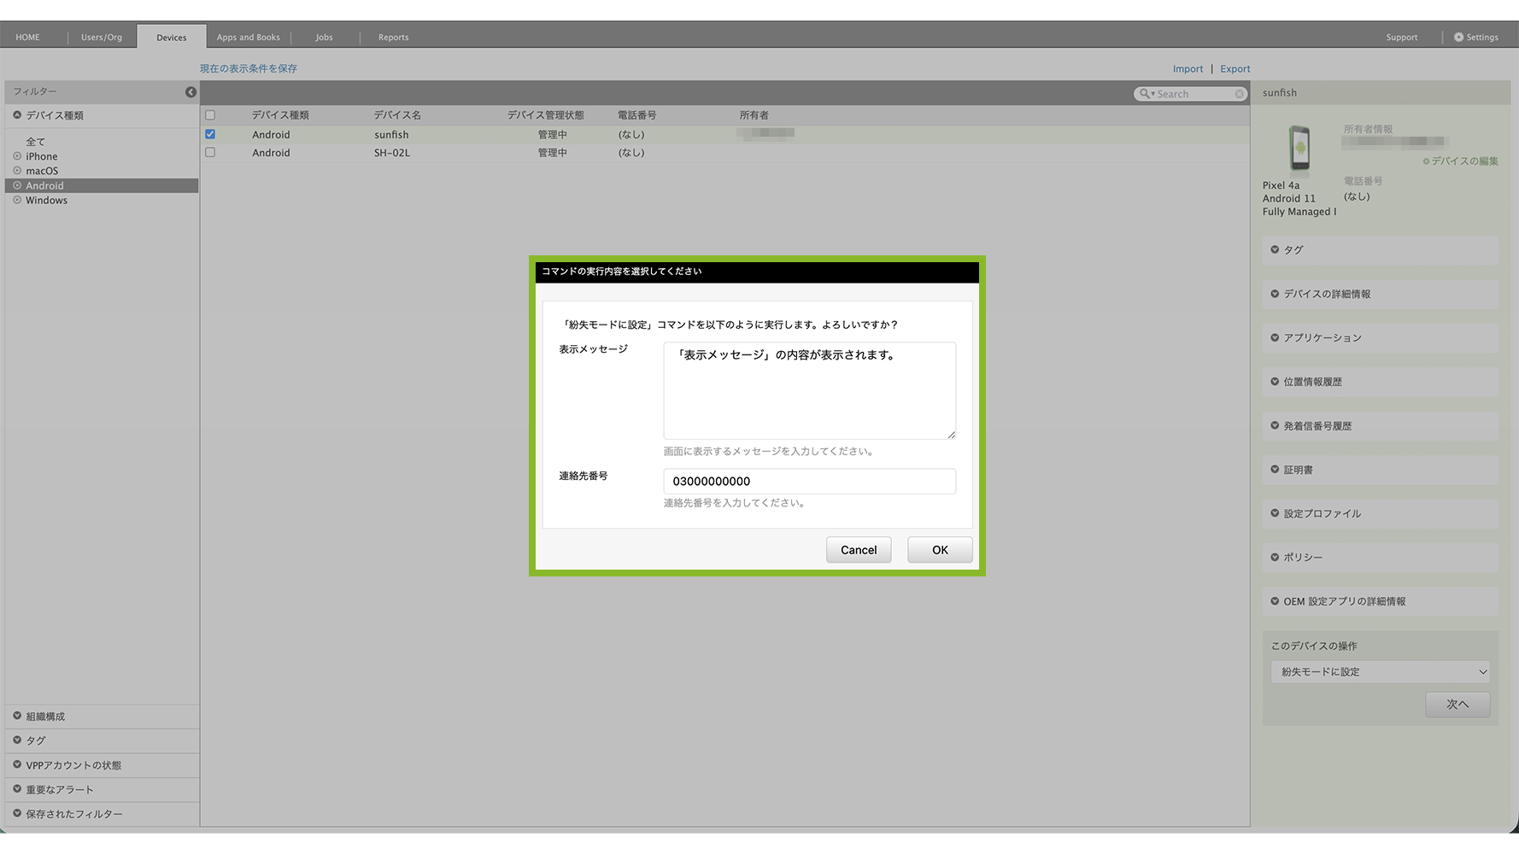Expand the アプリケーション section
Screen dimensions: 1519x854
coord(1322,338)
